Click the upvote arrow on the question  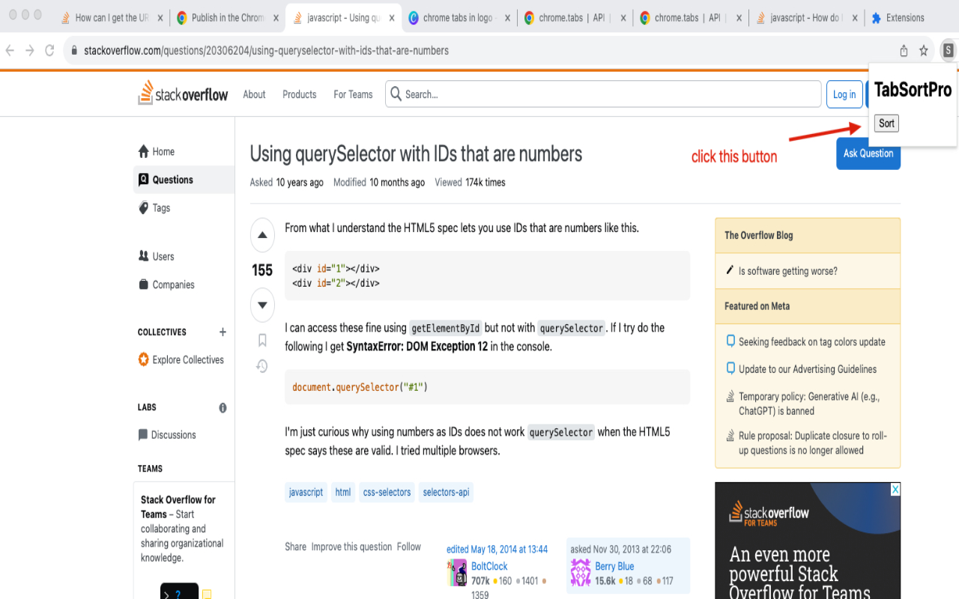262,235
